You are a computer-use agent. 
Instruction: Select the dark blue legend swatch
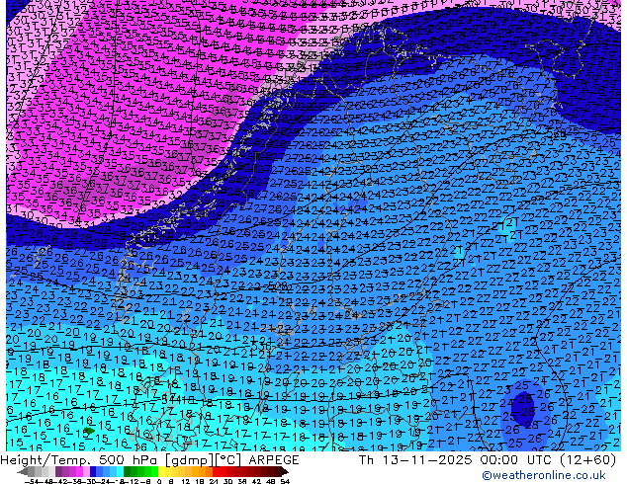(x=93, y=472)
